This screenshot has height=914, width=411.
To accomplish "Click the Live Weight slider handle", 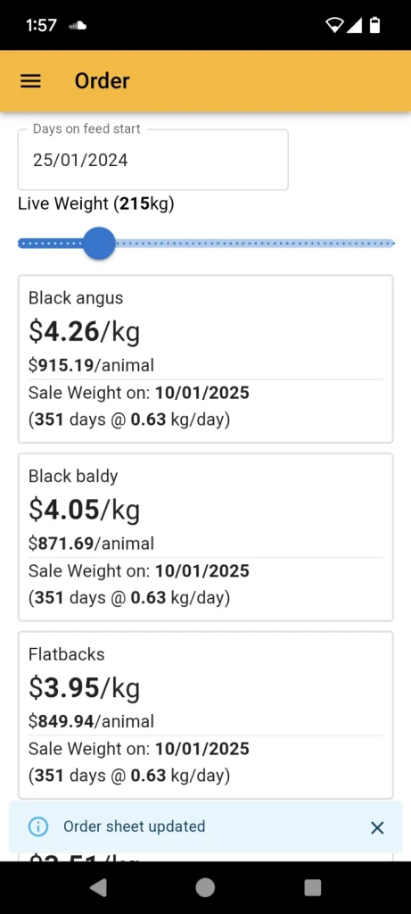I will click(99, 243).
